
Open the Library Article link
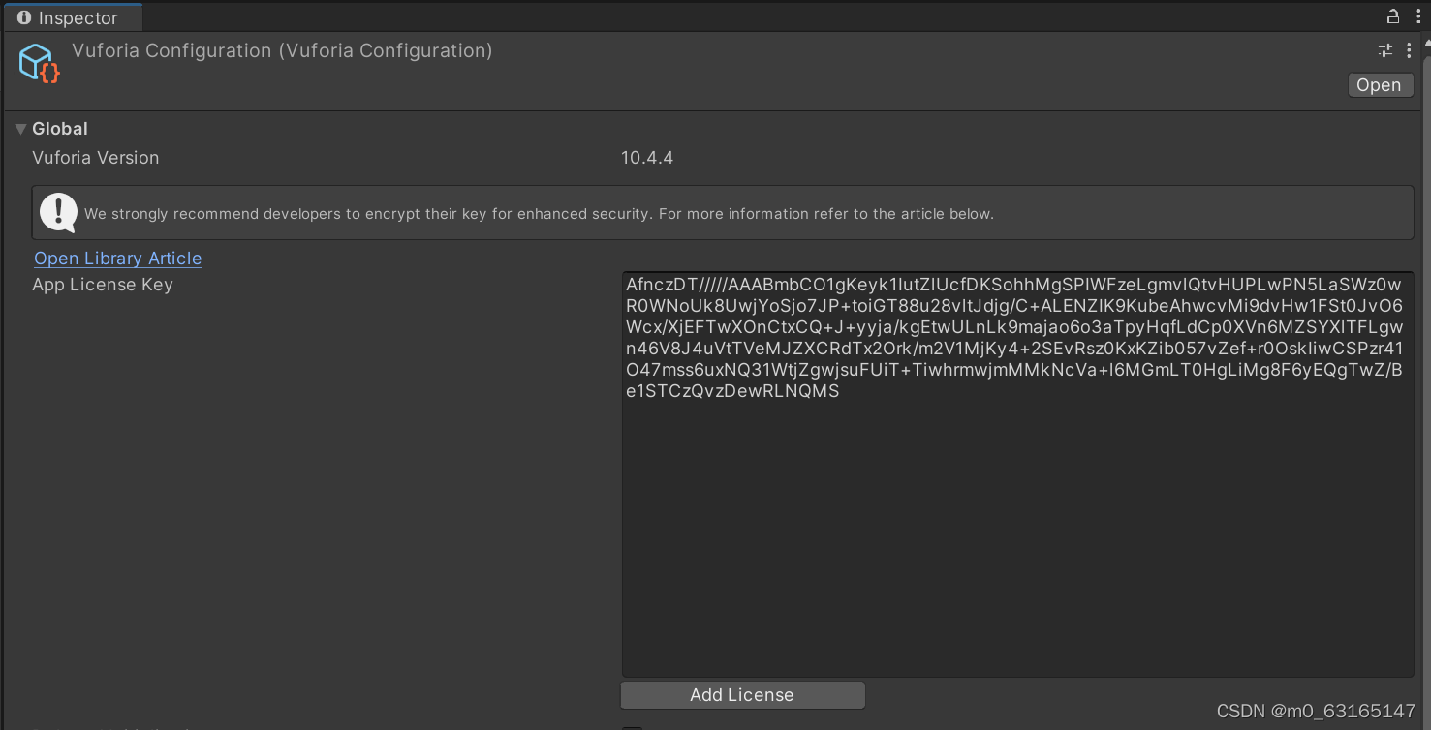point(118,259)
